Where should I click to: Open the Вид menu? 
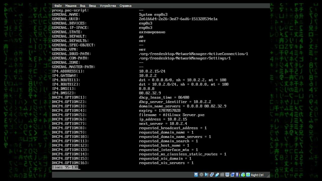(83, 6)
